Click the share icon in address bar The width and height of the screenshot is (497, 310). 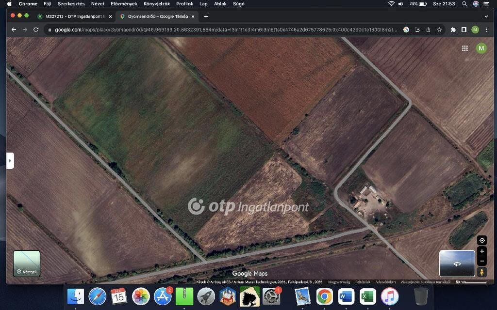click(x=428, y=30)
